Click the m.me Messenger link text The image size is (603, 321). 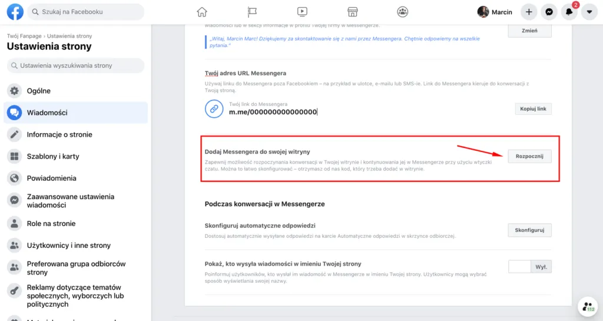tap(273, 112)
